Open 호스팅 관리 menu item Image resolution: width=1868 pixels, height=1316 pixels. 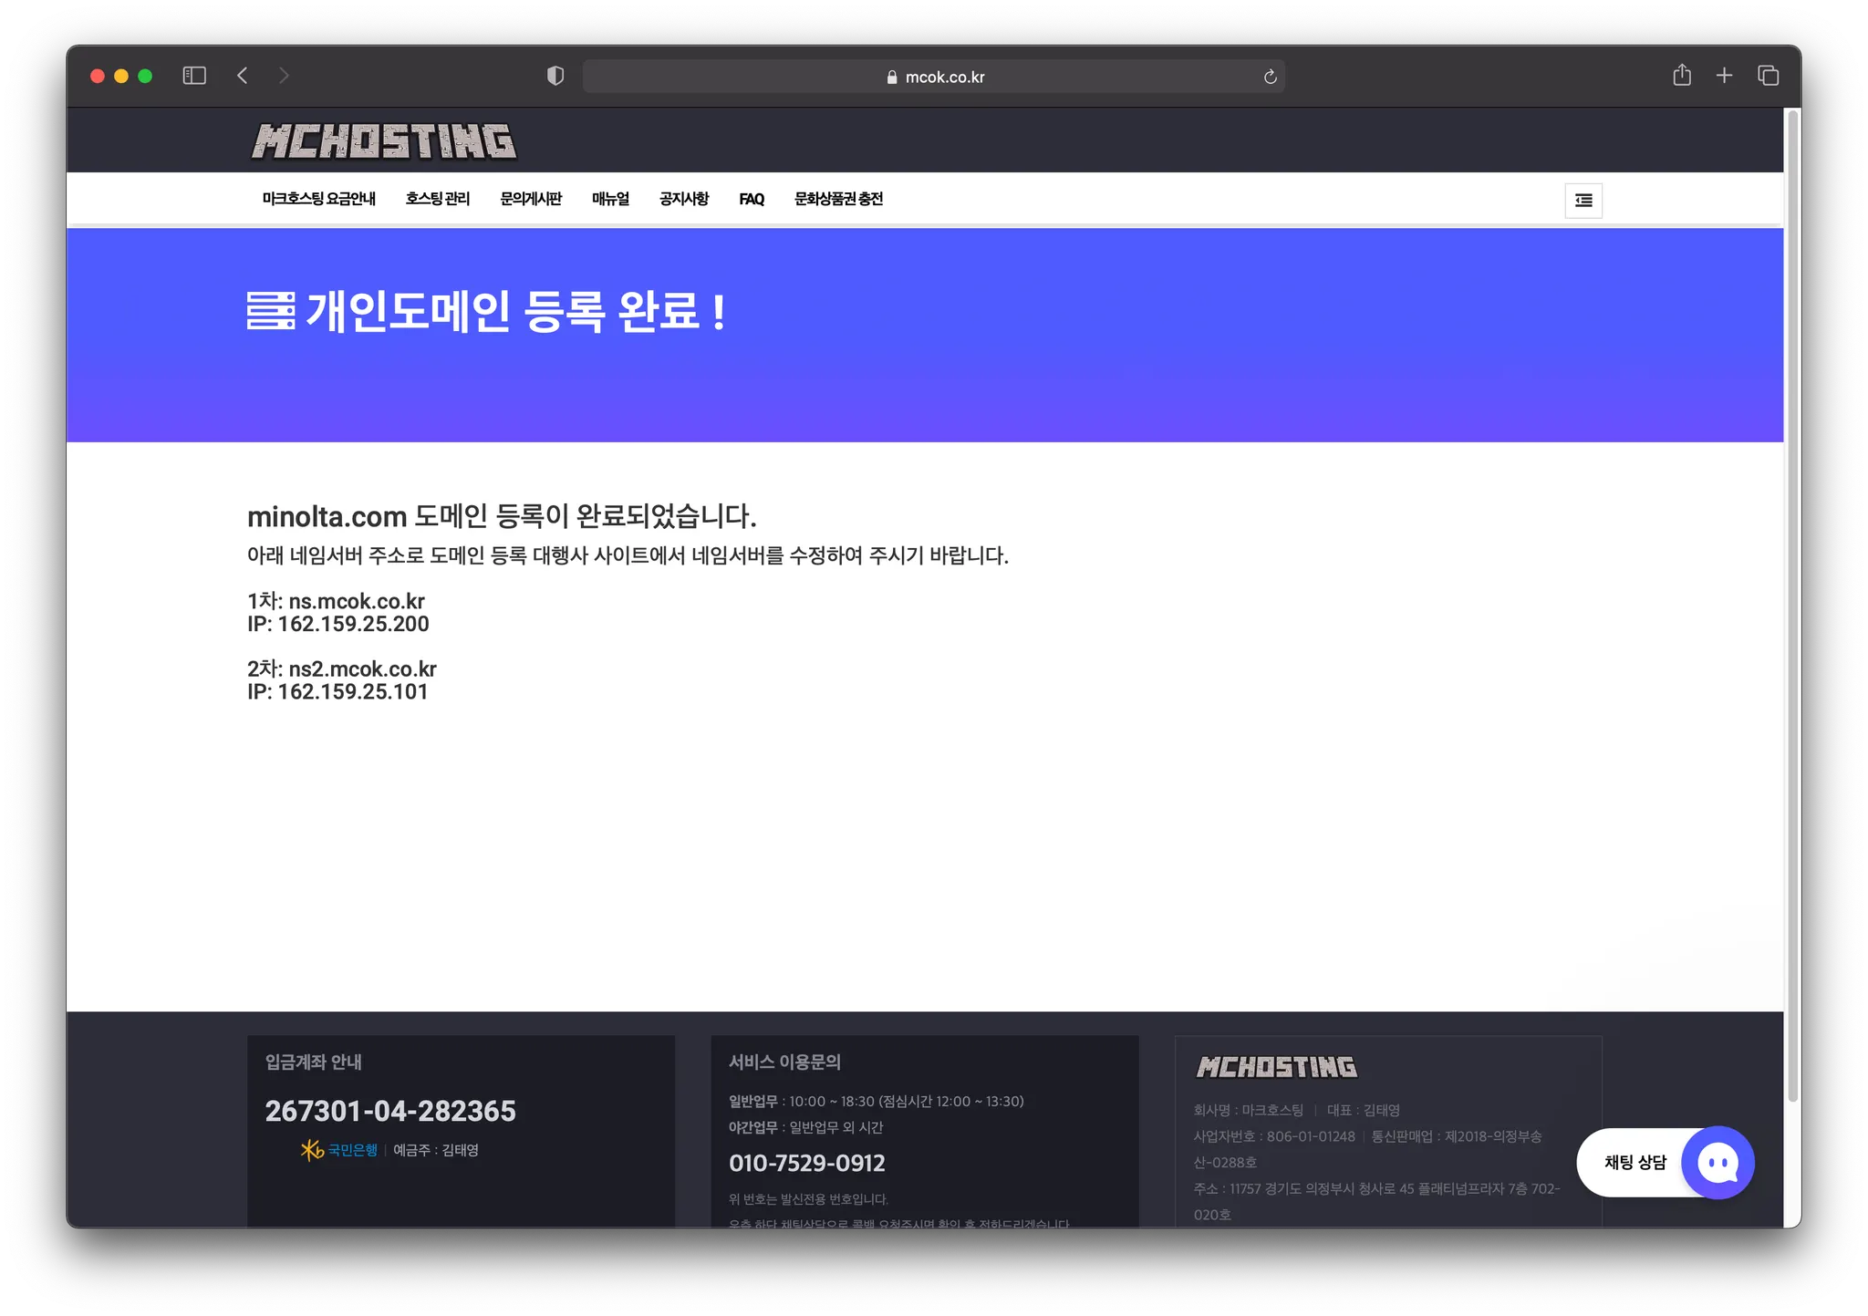pyautogui.click(x=438, y=199)
